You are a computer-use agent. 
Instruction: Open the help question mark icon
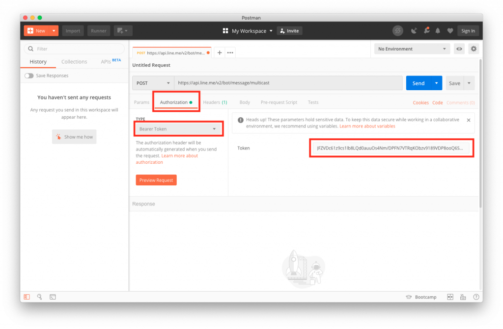476,297
